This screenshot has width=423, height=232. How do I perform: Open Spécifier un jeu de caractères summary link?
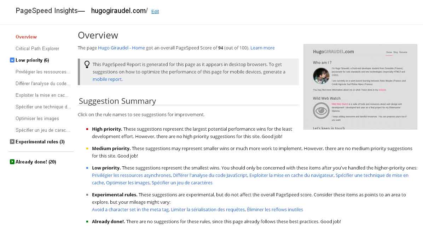click(182, 183)
